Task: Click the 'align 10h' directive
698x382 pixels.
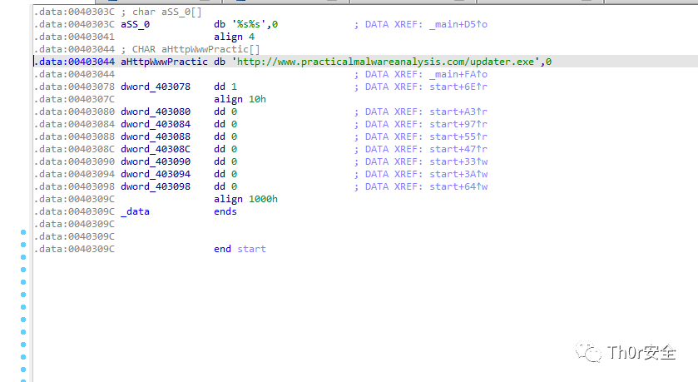Action: 240,99
